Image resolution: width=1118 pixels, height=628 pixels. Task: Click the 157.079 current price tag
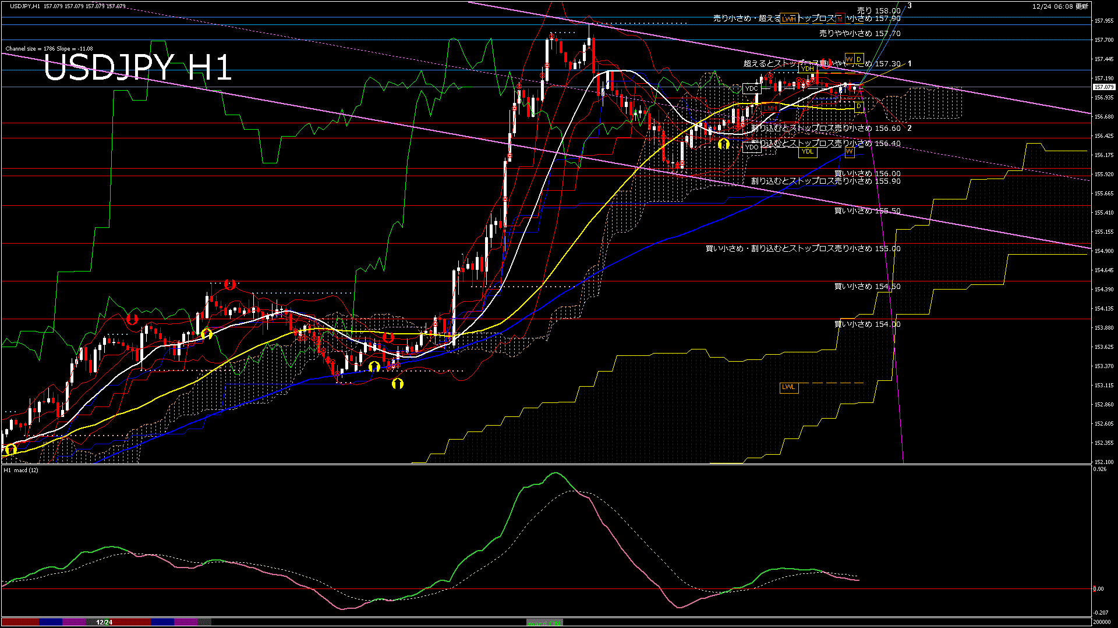click(1103, 87)
